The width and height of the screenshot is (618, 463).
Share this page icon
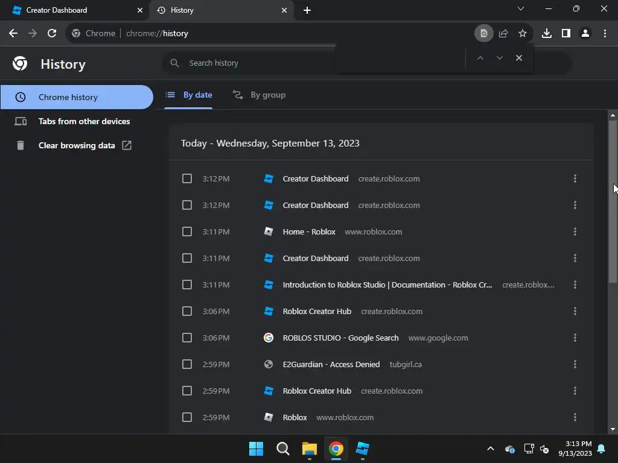[x=503, y=34]
